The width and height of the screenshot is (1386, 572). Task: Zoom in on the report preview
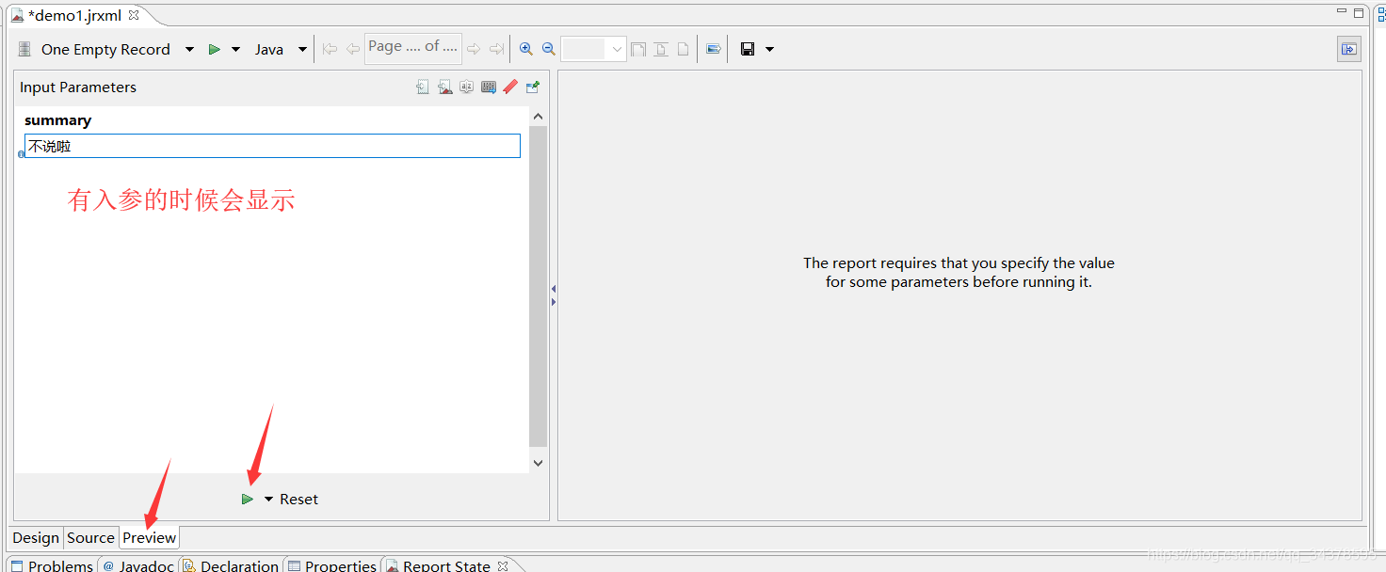526,50
